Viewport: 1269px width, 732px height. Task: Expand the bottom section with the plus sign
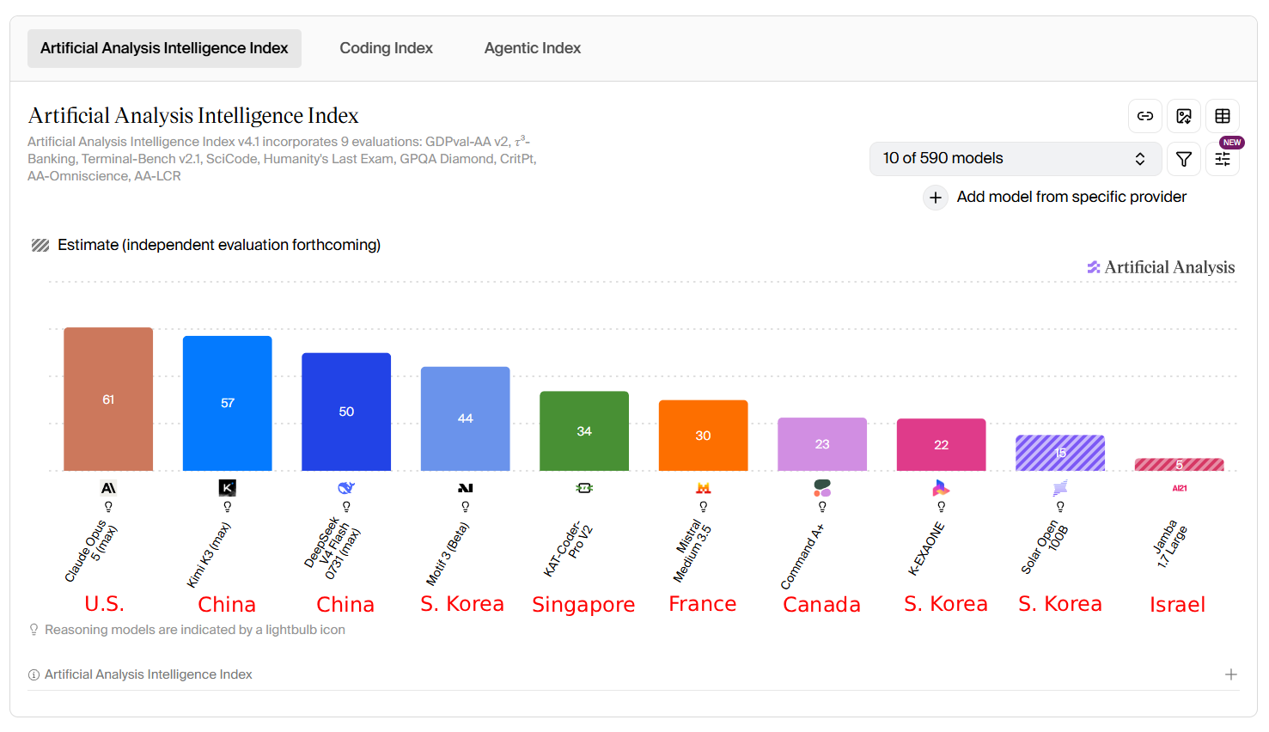click(1231, 675)
